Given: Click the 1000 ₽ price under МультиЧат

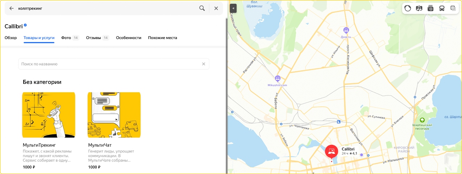Looking at the screenshot, I should coord(94,167).
